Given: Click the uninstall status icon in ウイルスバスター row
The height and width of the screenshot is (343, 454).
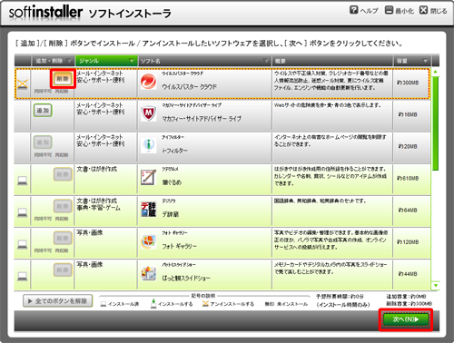Looking at the screenshot, I should (23, 84).
